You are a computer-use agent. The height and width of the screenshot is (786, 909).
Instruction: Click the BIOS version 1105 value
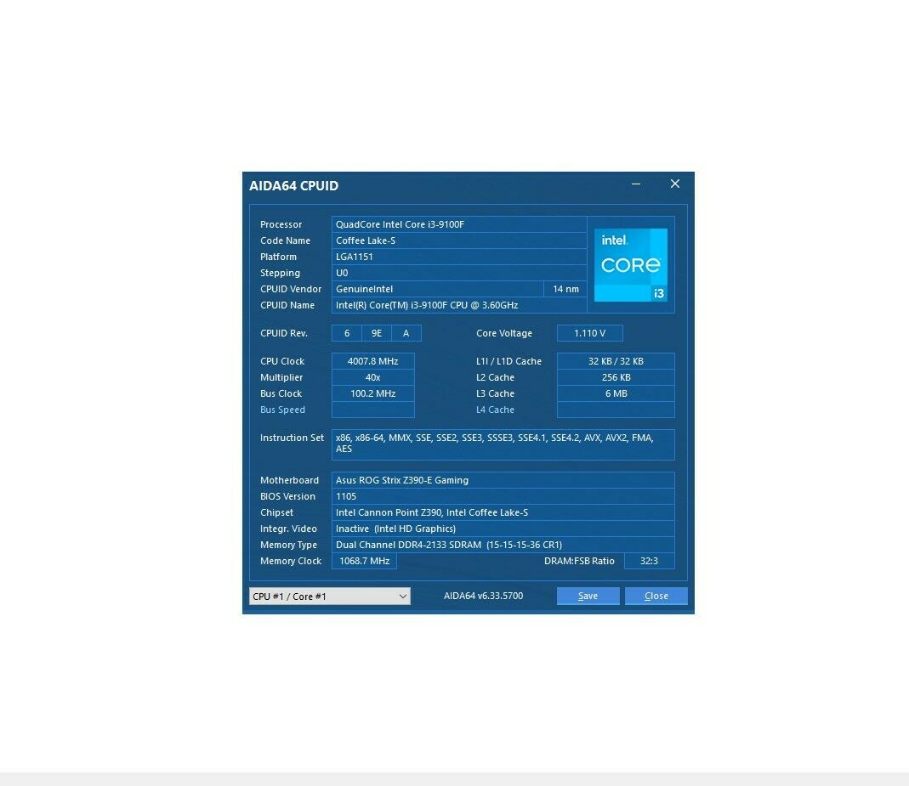point(503,496)
